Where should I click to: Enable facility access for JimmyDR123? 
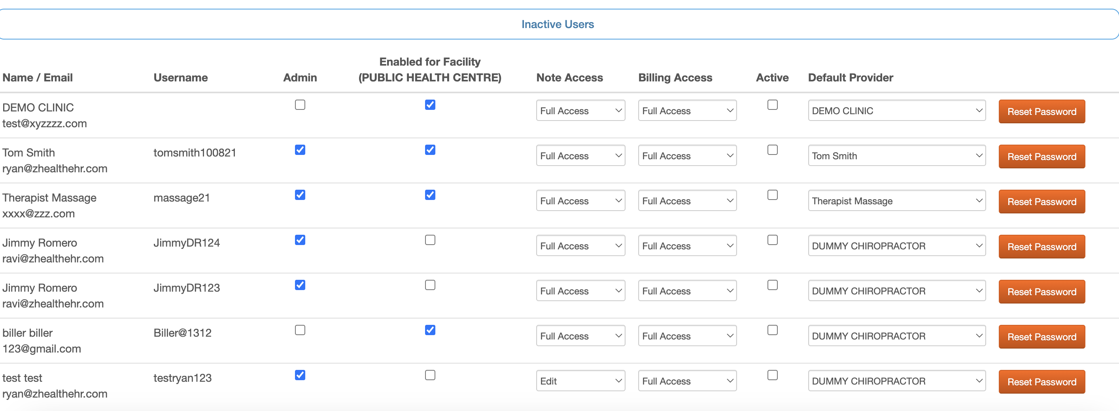coord(430,286)
